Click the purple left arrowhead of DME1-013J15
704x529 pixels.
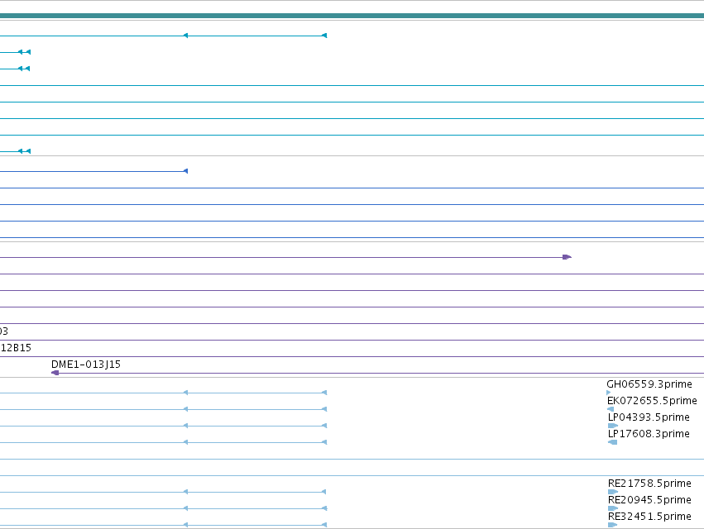pyautogui.click(x=55, y=373)
